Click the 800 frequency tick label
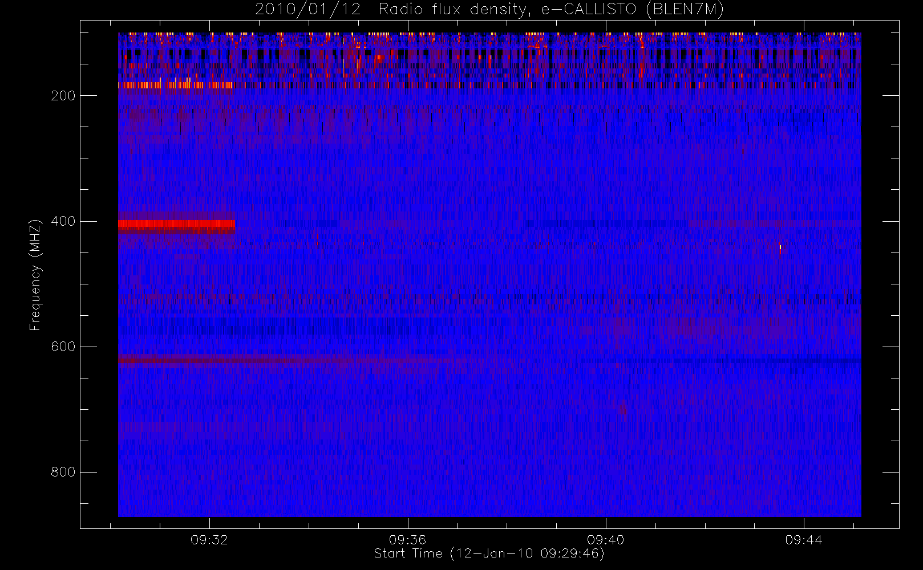 [63, 472]
